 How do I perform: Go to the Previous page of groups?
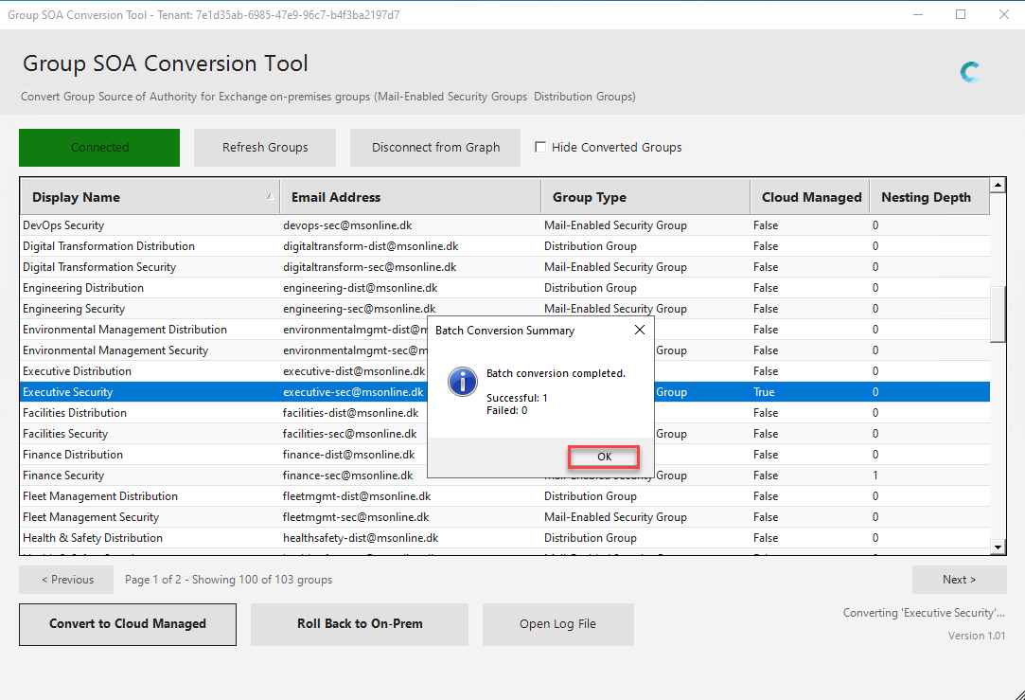coord(66,580)
